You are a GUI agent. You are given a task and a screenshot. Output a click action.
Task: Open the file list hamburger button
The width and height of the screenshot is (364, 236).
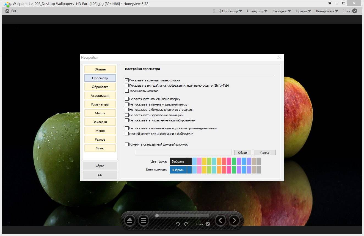(143, 220)
